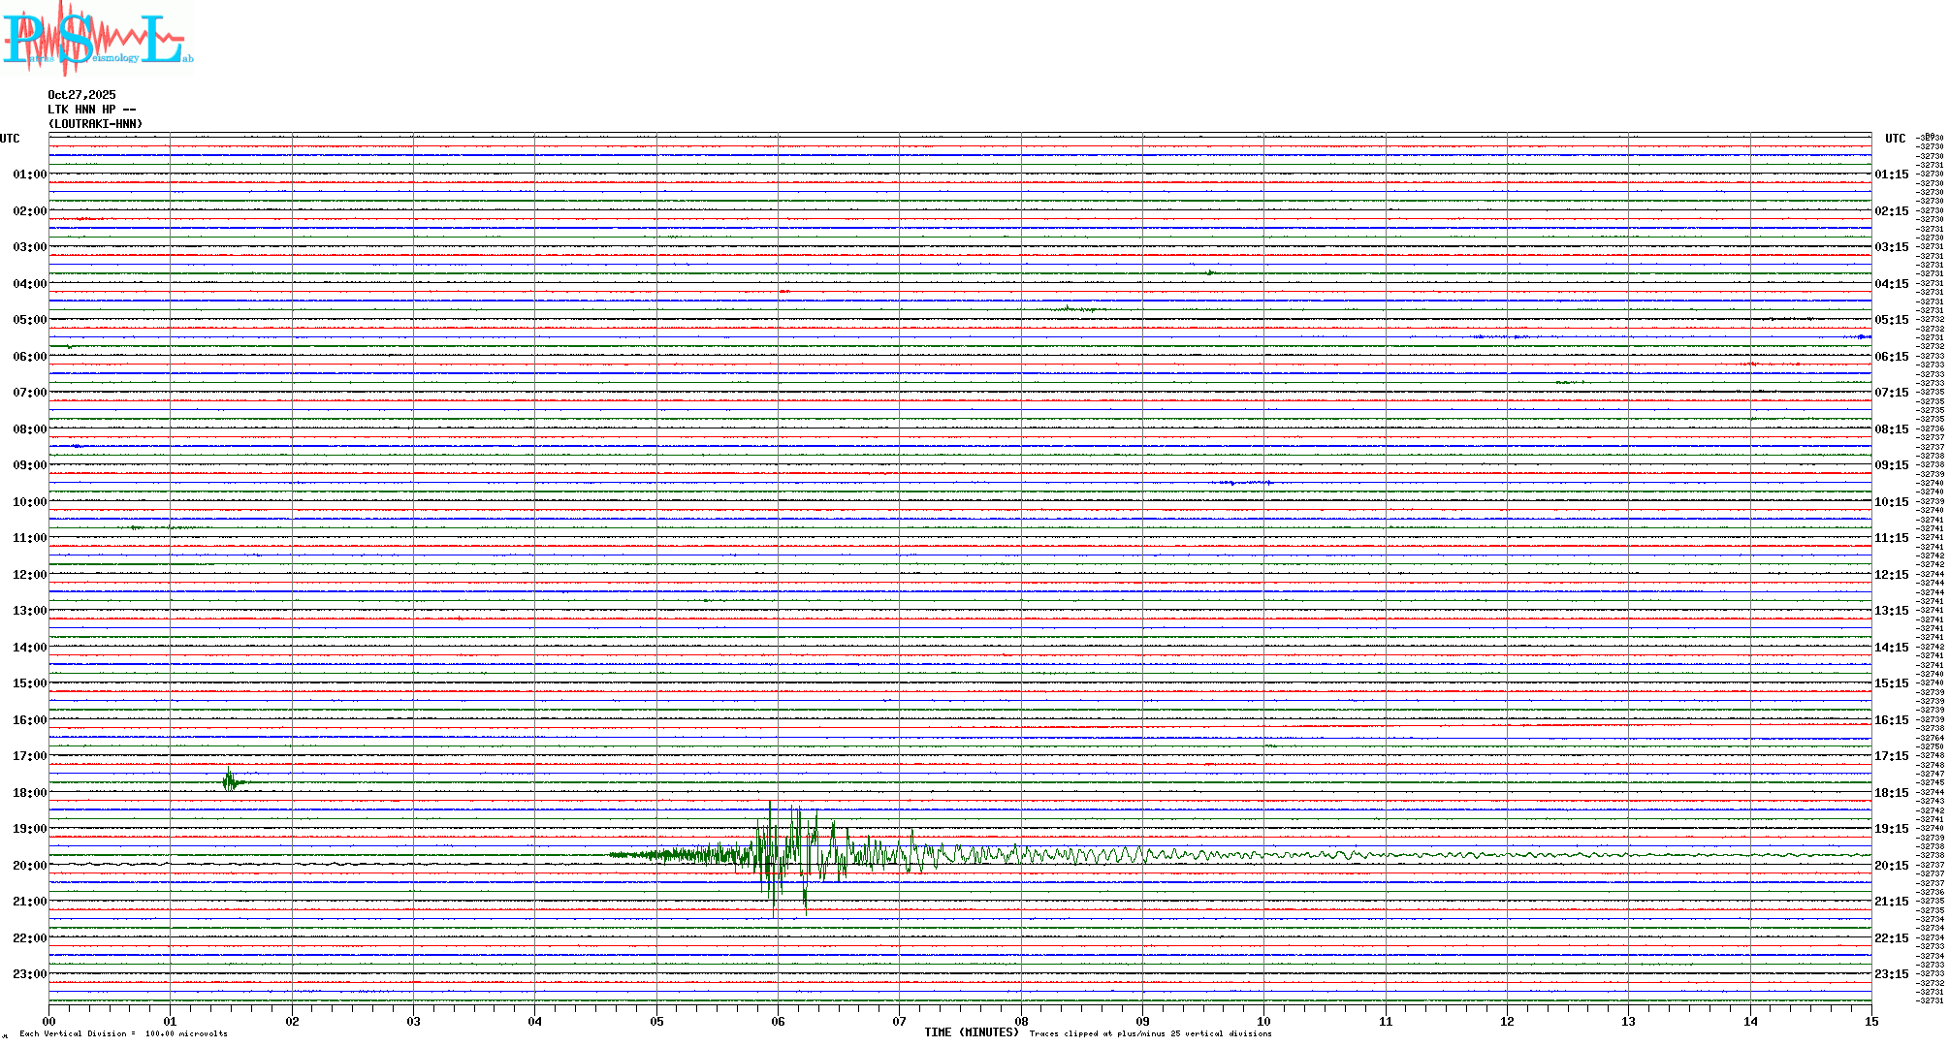Select the 20:00 hour label on left

29,866
